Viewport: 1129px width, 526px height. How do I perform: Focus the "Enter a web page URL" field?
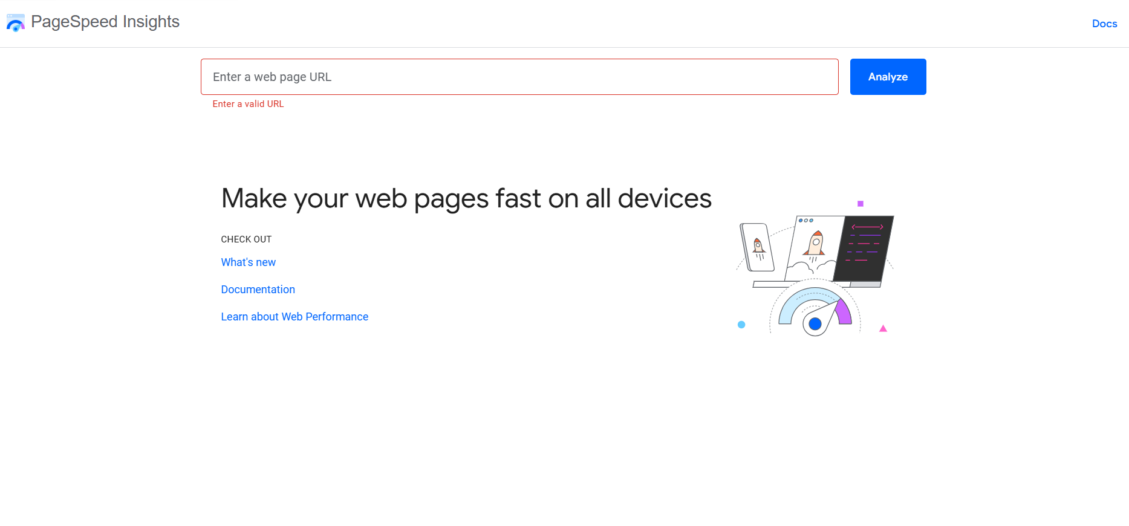(519, 77)
